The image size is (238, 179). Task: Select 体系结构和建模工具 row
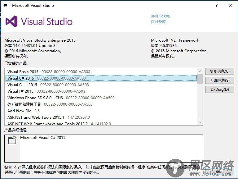101,104
